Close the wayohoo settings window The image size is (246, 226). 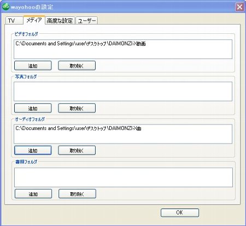(239, 7)
